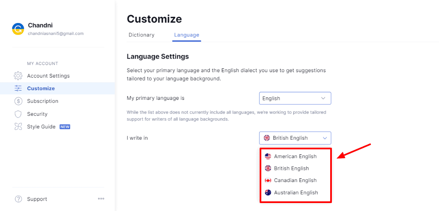The height and width of the screenshot is (211, 439).
Task: Go to Account Settings
Action: tap(48, 76)
